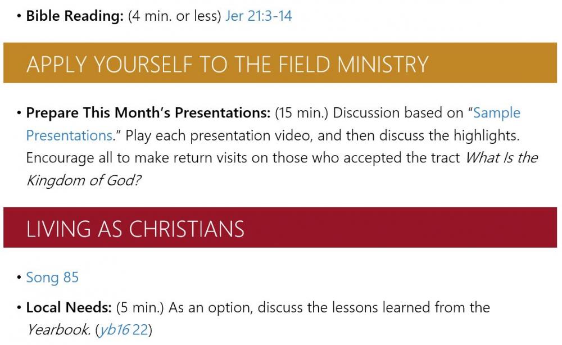Image resolution: width=562 pixels, height=345 pixels.
Task: Open the Jer 21:3-14 scripture link
Action: pyautogui.click(x=259, y=16)
